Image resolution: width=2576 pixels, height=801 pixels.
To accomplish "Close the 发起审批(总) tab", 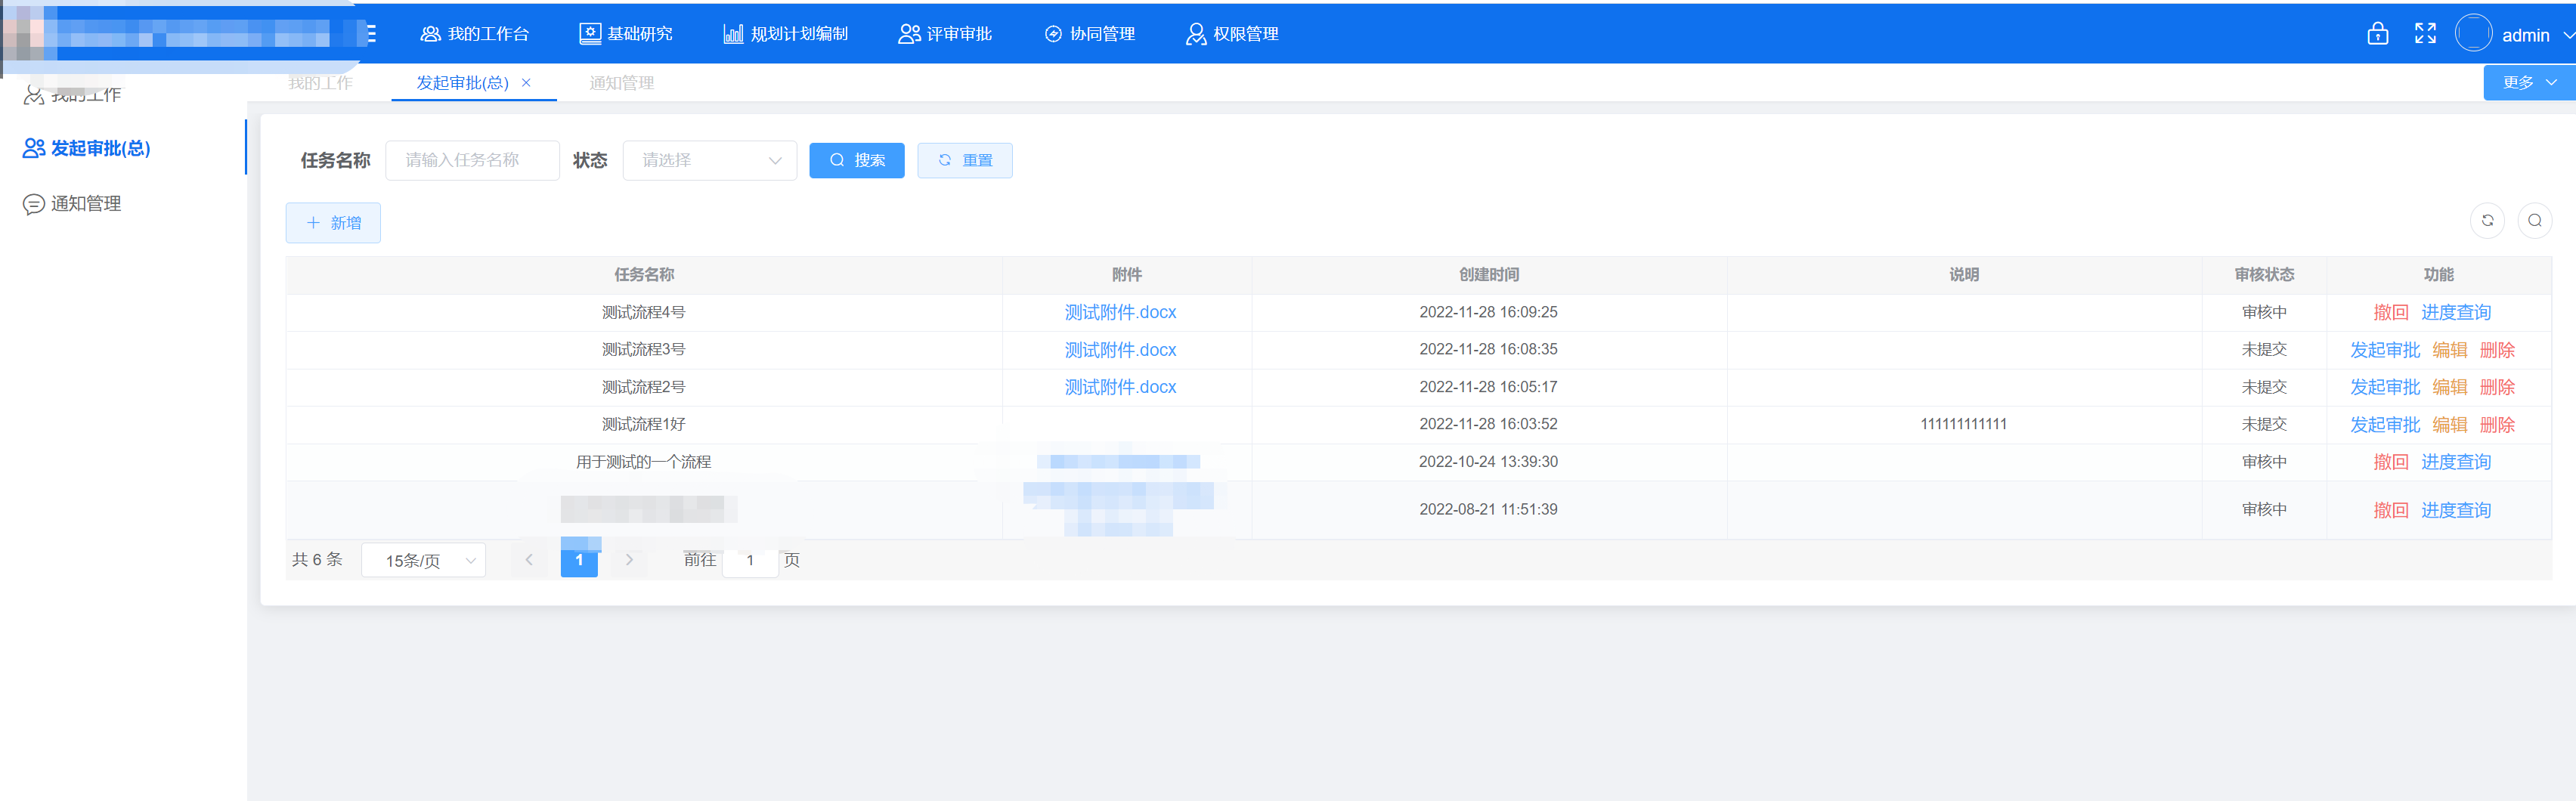I will (526, 83).
